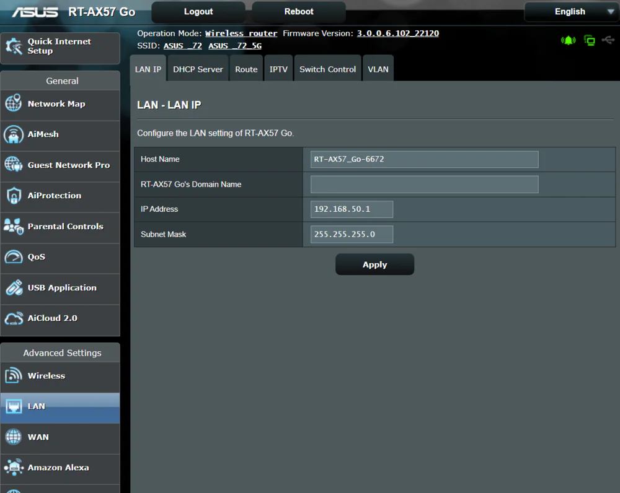Click the ASUS_72 SSID link
The height and width of the screenshot is (493, 620).
pyautogui.click(x=183, y=46)
